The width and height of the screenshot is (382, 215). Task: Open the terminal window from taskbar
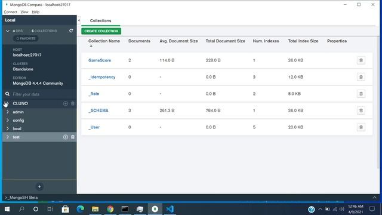[125, 209]
